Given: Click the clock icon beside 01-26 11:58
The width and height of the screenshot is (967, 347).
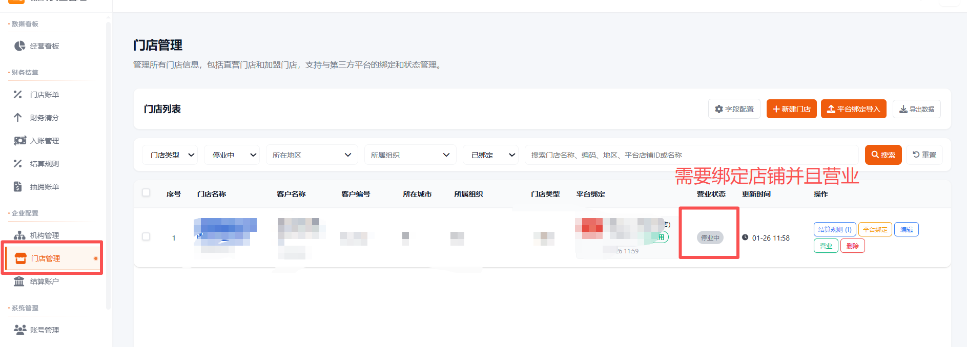Looking at the screenshot, I should [x=745, y=237].
